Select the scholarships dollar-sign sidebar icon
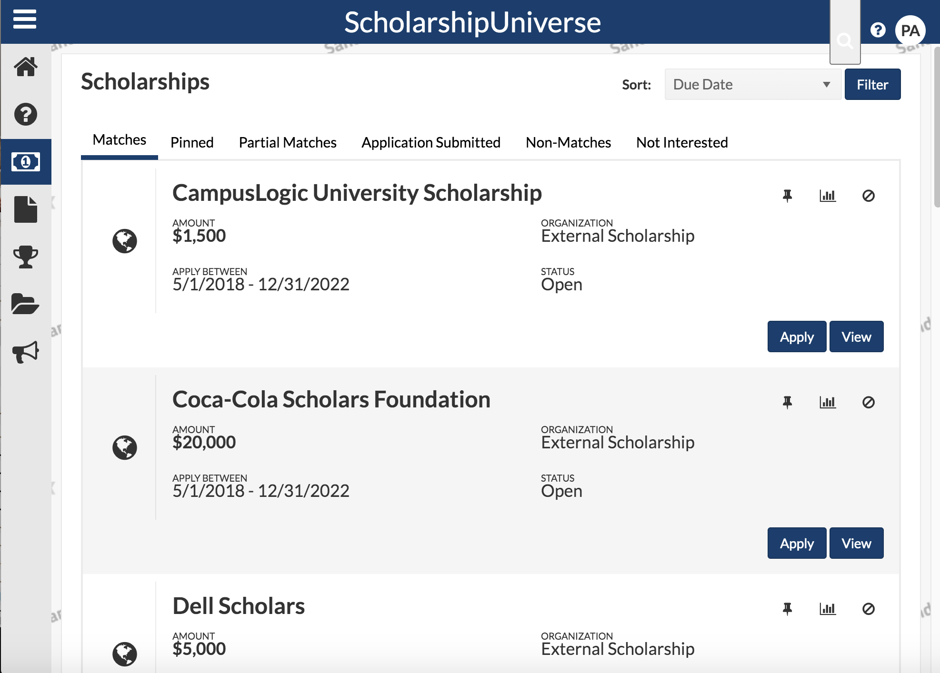Image resolution: width=940 pixels, height=673 pixels. click(x=26, y=162)
